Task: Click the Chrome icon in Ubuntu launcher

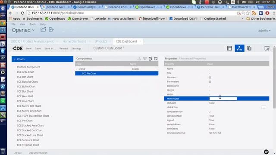Action: pos(3,23)
